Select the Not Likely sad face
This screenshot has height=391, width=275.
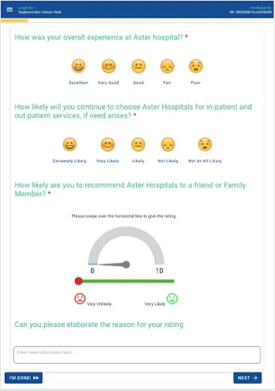(x=168, y=144)
